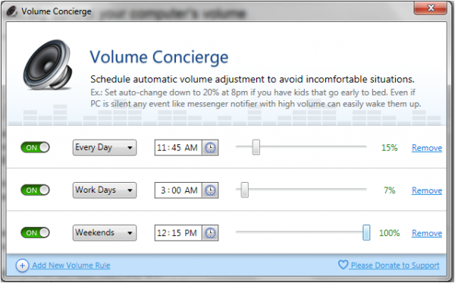The width and height of the screenshot is (455, 283).
Task: Remove the 15% volume rule
Action: click(427, 148)
